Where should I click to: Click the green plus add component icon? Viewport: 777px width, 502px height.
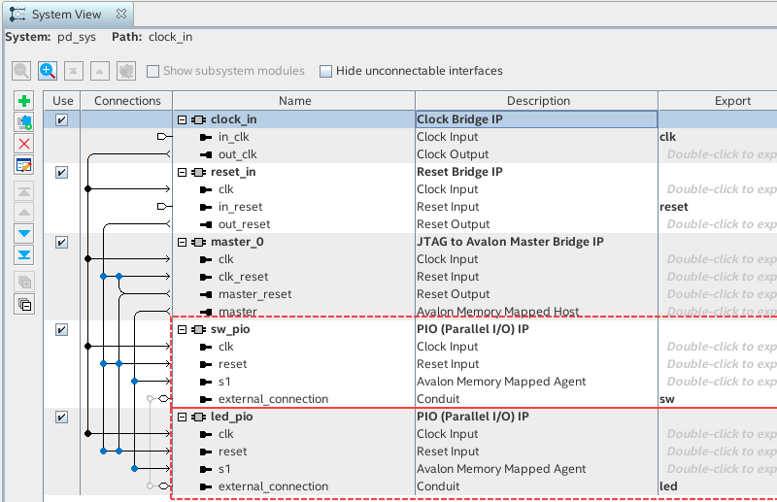(x=25, y=101)
